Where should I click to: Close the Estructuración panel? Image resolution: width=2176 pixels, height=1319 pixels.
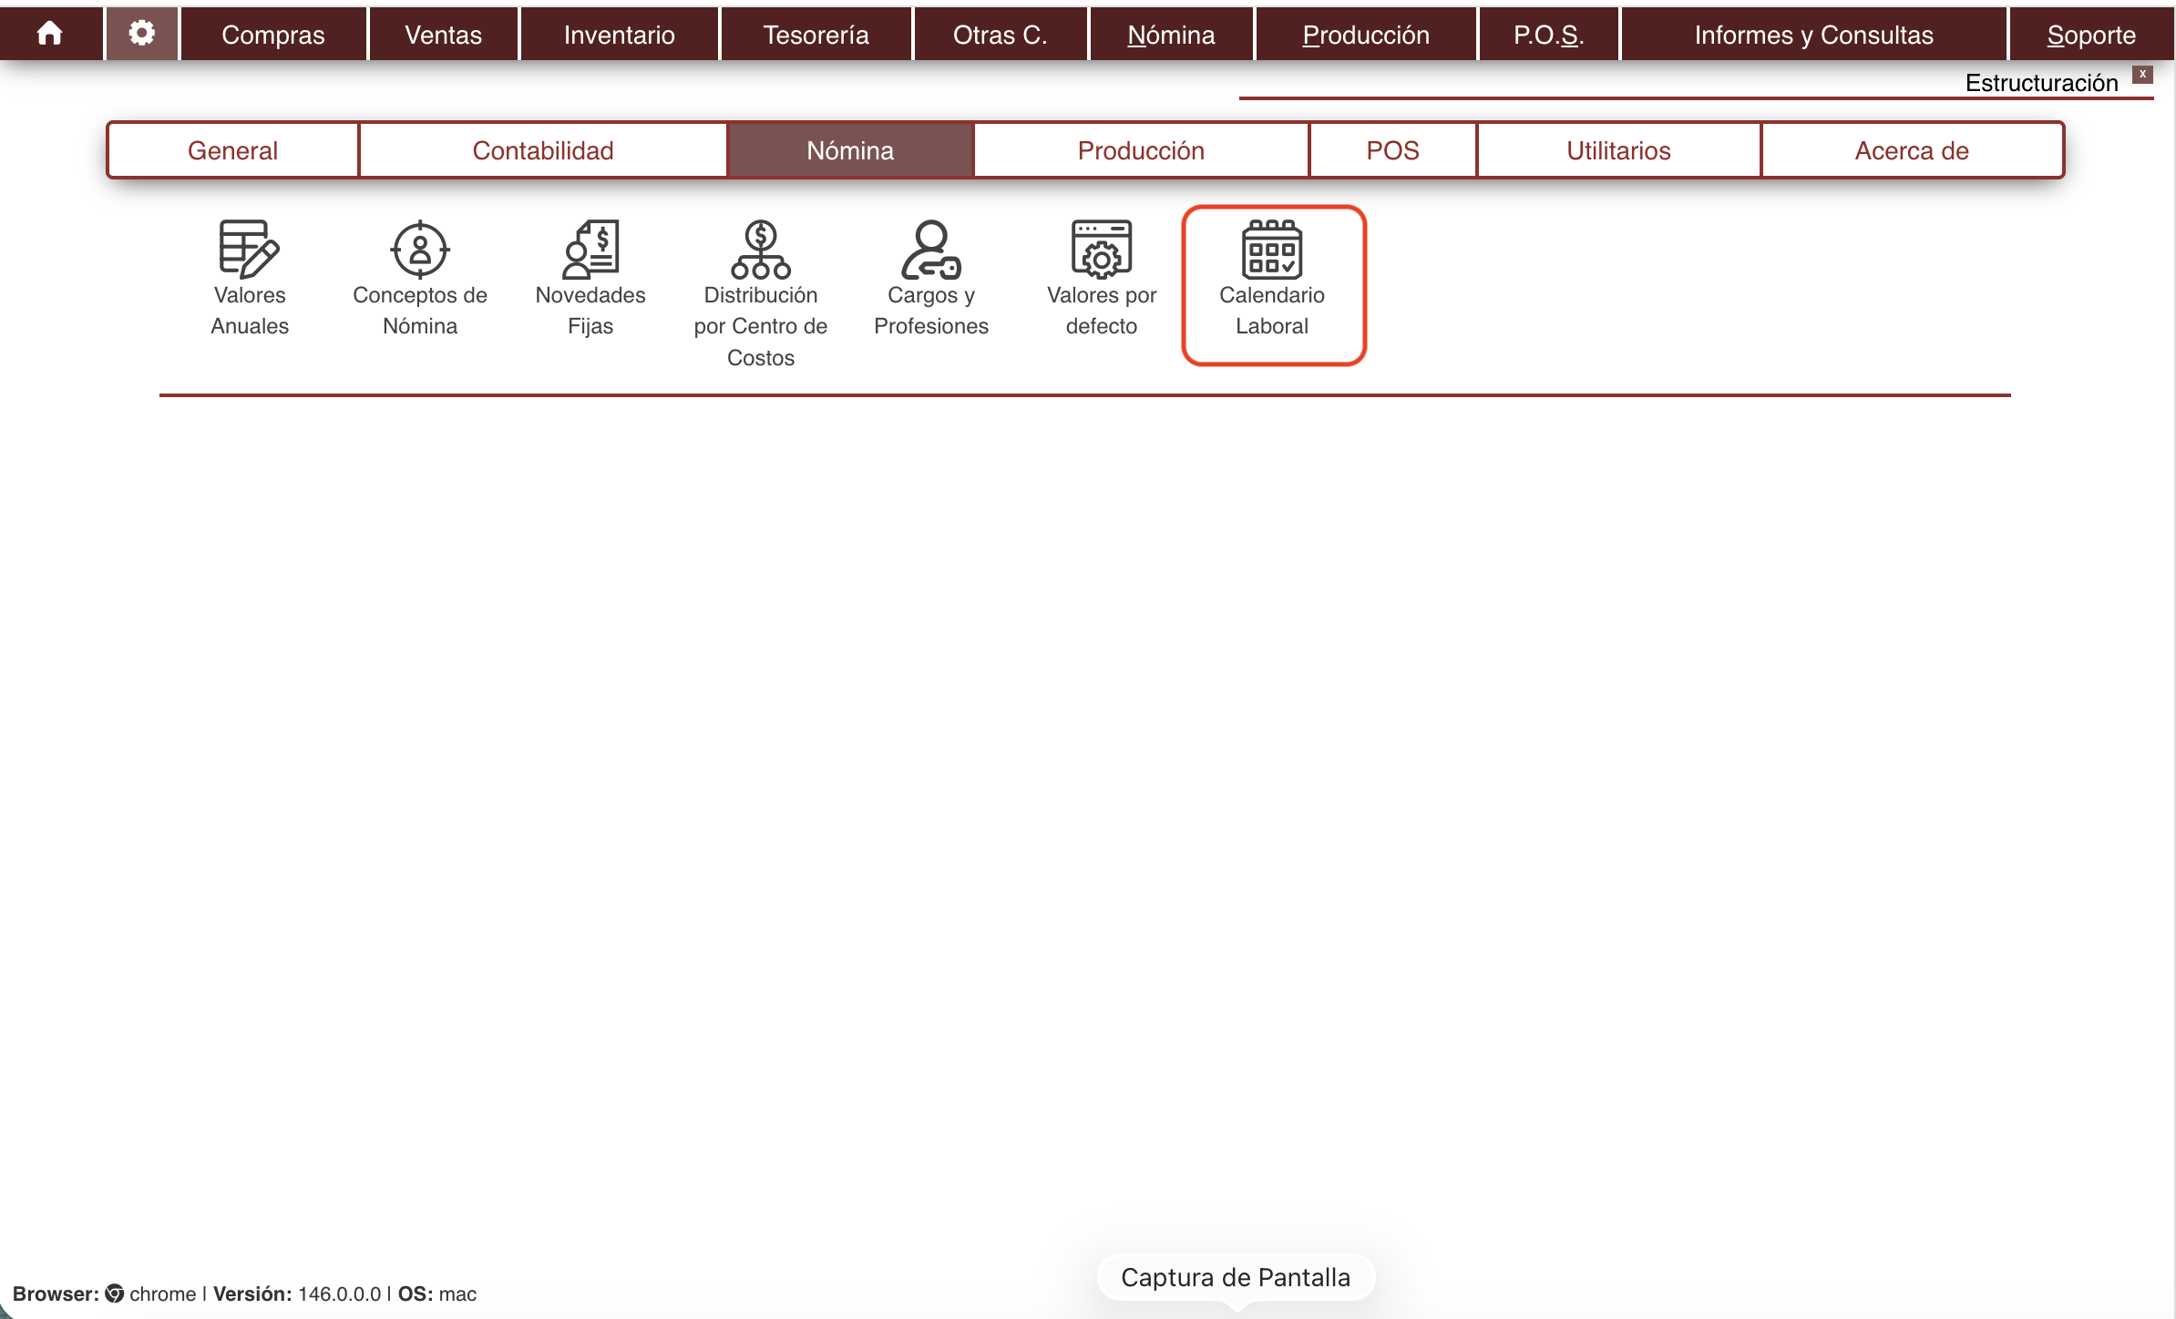2142,74
